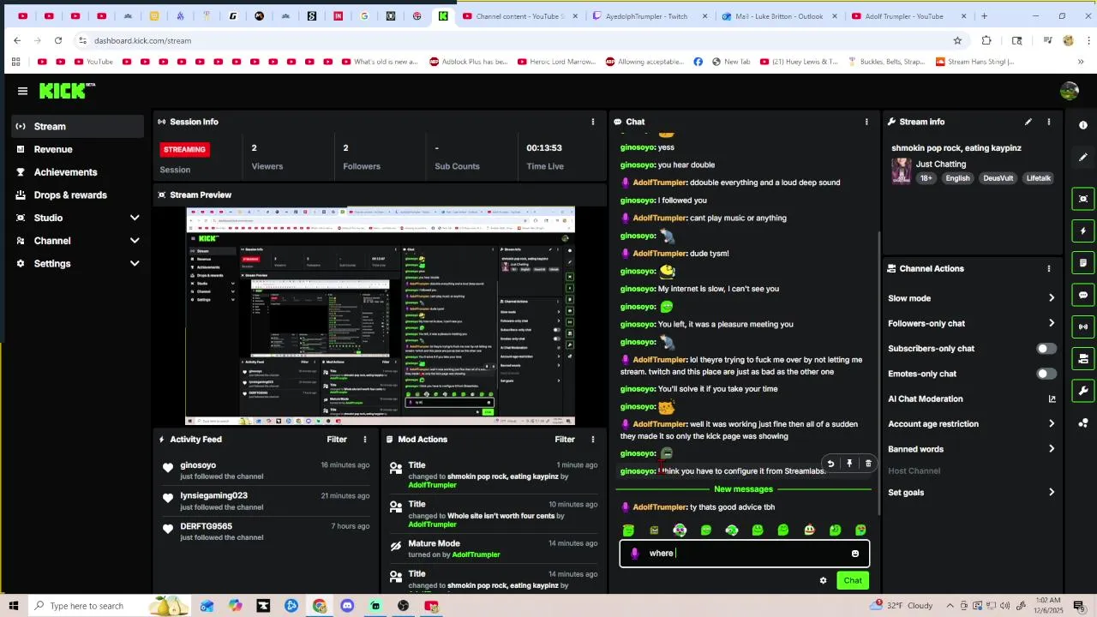This screenshot has width=1097, height=617.
Task: Open the emoji picker in chat input
Action: point(854,554)
